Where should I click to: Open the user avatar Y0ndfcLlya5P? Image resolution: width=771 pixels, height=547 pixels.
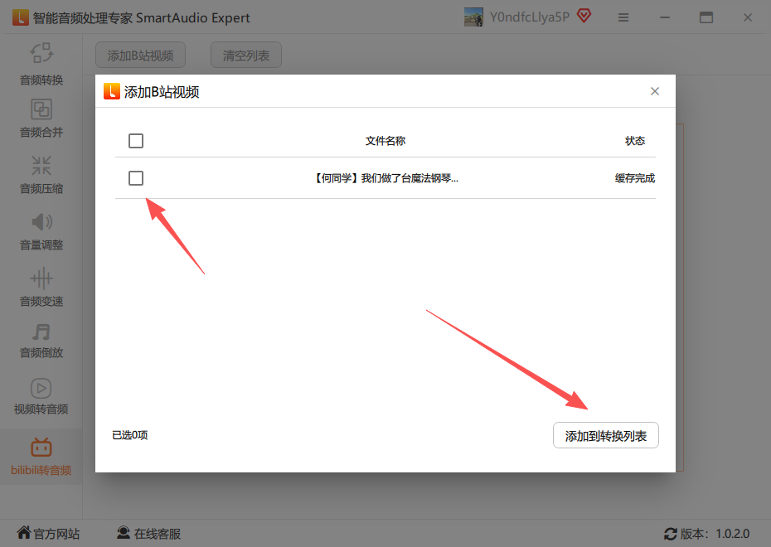pos(473,17)
